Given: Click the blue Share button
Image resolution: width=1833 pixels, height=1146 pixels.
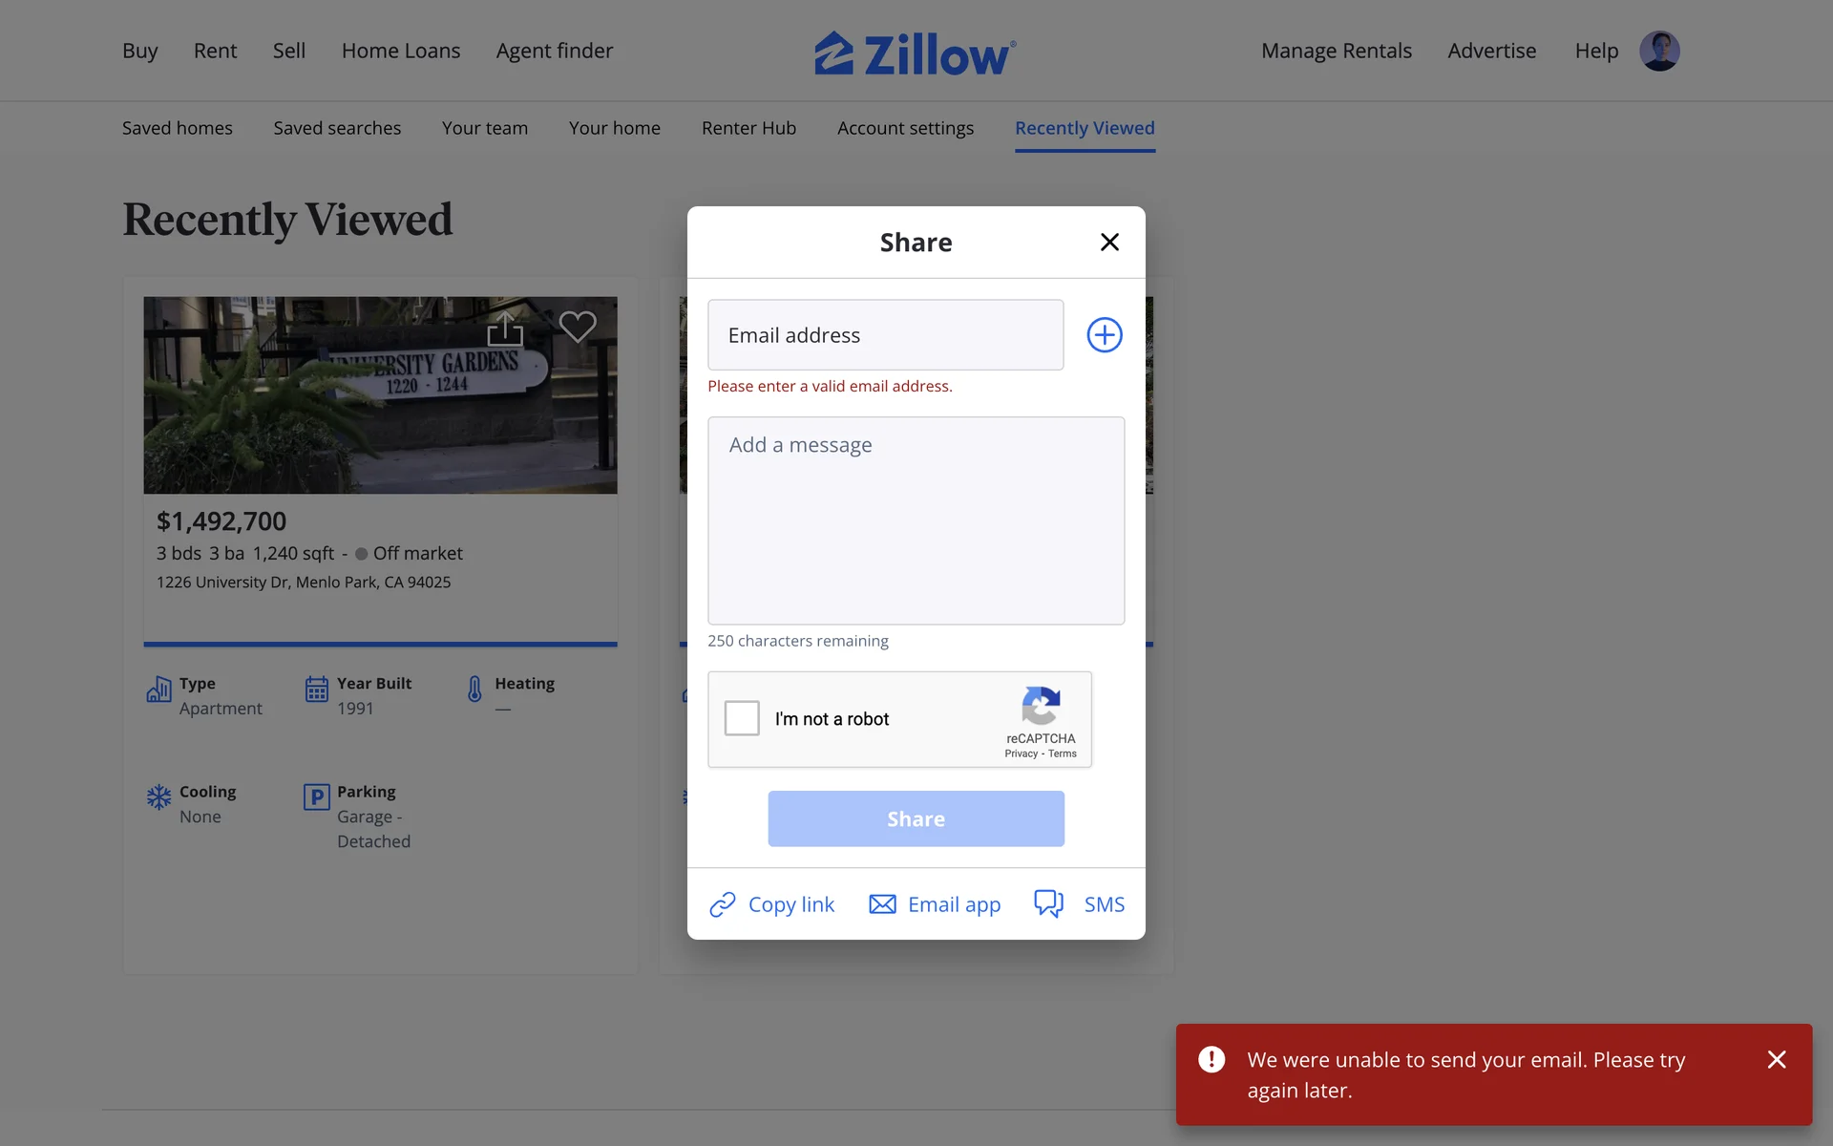Looking at the screenshot, I should 916,818.
